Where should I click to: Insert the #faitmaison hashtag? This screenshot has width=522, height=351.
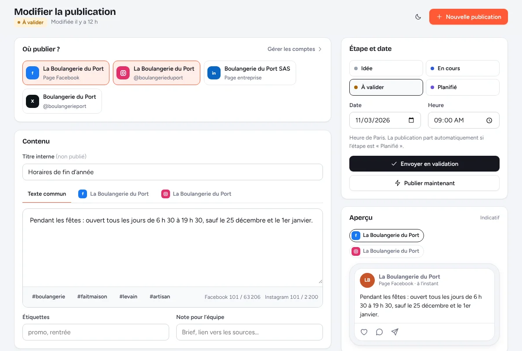point(92,297)
